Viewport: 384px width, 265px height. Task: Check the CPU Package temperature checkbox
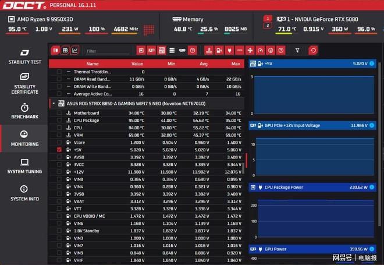coord(59,121)
